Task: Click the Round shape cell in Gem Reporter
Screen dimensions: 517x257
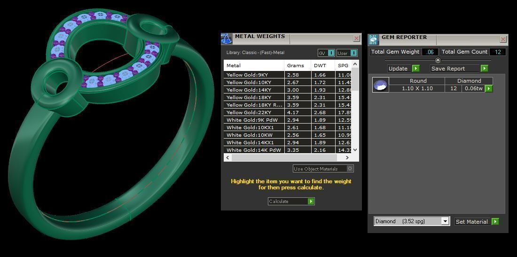Action: [417, 81]
